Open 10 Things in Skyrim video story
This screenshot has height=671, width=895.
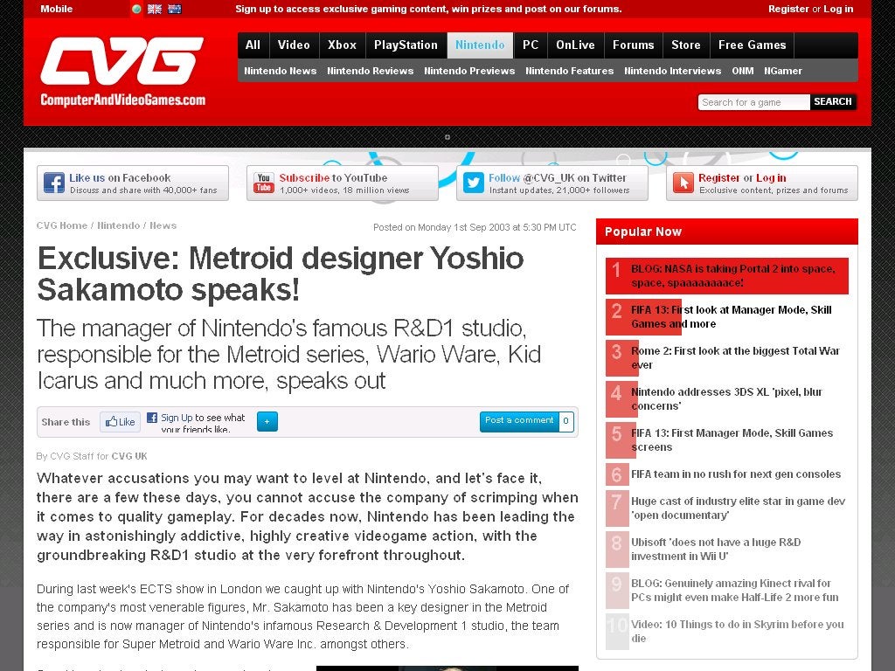click(x=737, y=631)
